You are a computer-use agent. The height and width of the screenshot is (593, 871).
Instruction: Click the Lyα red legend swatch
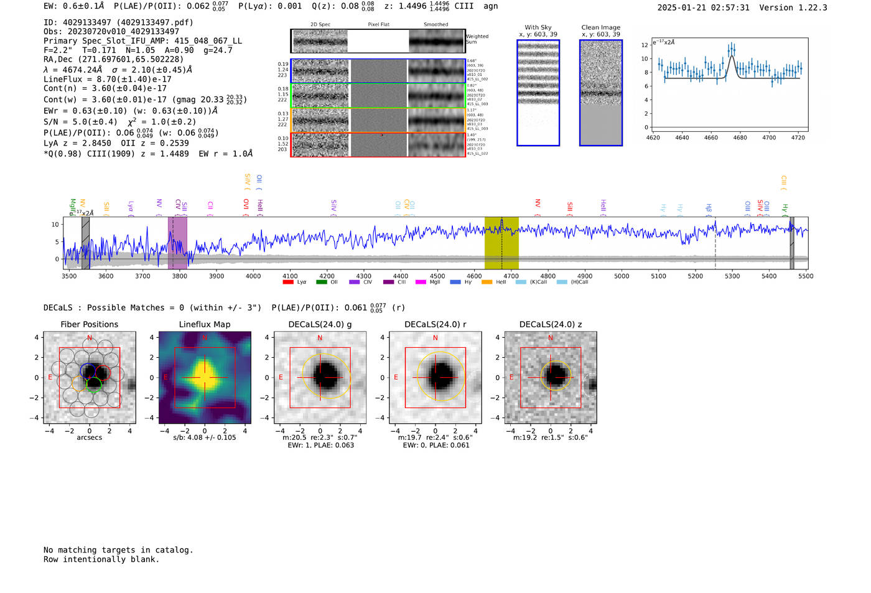(287, 282)
